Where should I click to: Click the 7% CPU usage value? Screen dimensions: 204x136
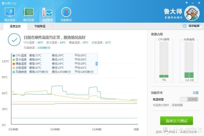coord(164,80)
